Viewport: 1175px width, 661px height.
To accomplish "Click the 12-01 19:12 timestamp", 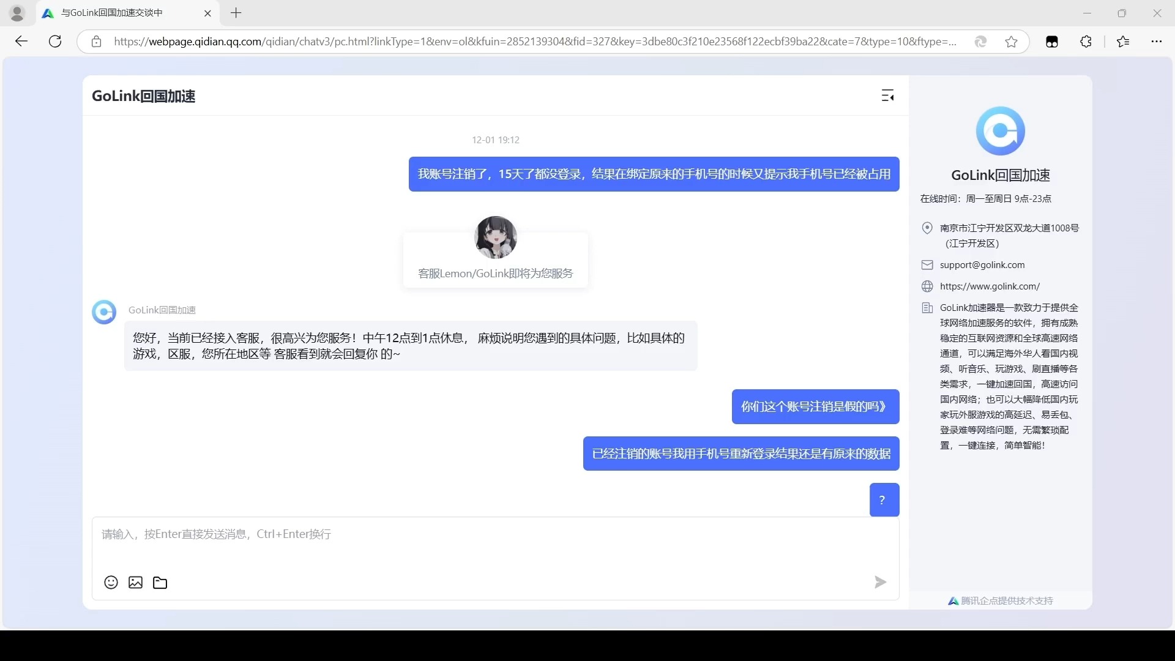I will [x=496, y=140].
